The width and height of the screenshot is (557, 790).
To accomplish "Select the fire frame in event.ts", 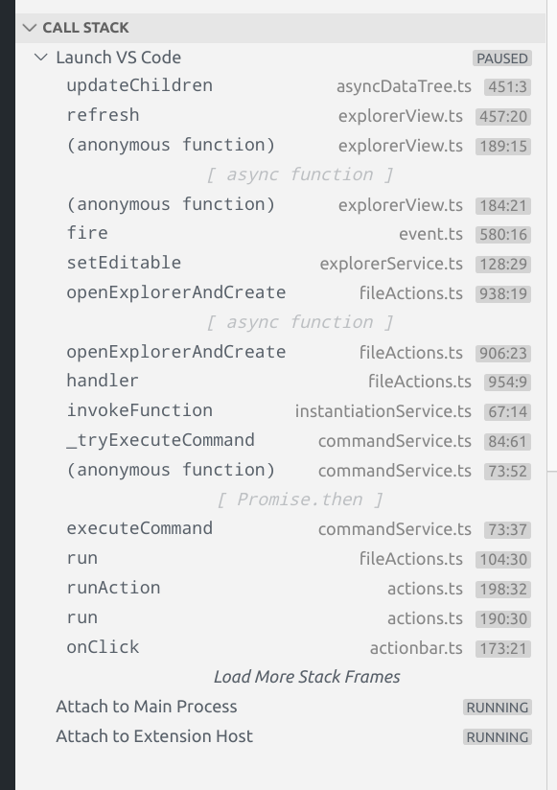I will point(85,233).
